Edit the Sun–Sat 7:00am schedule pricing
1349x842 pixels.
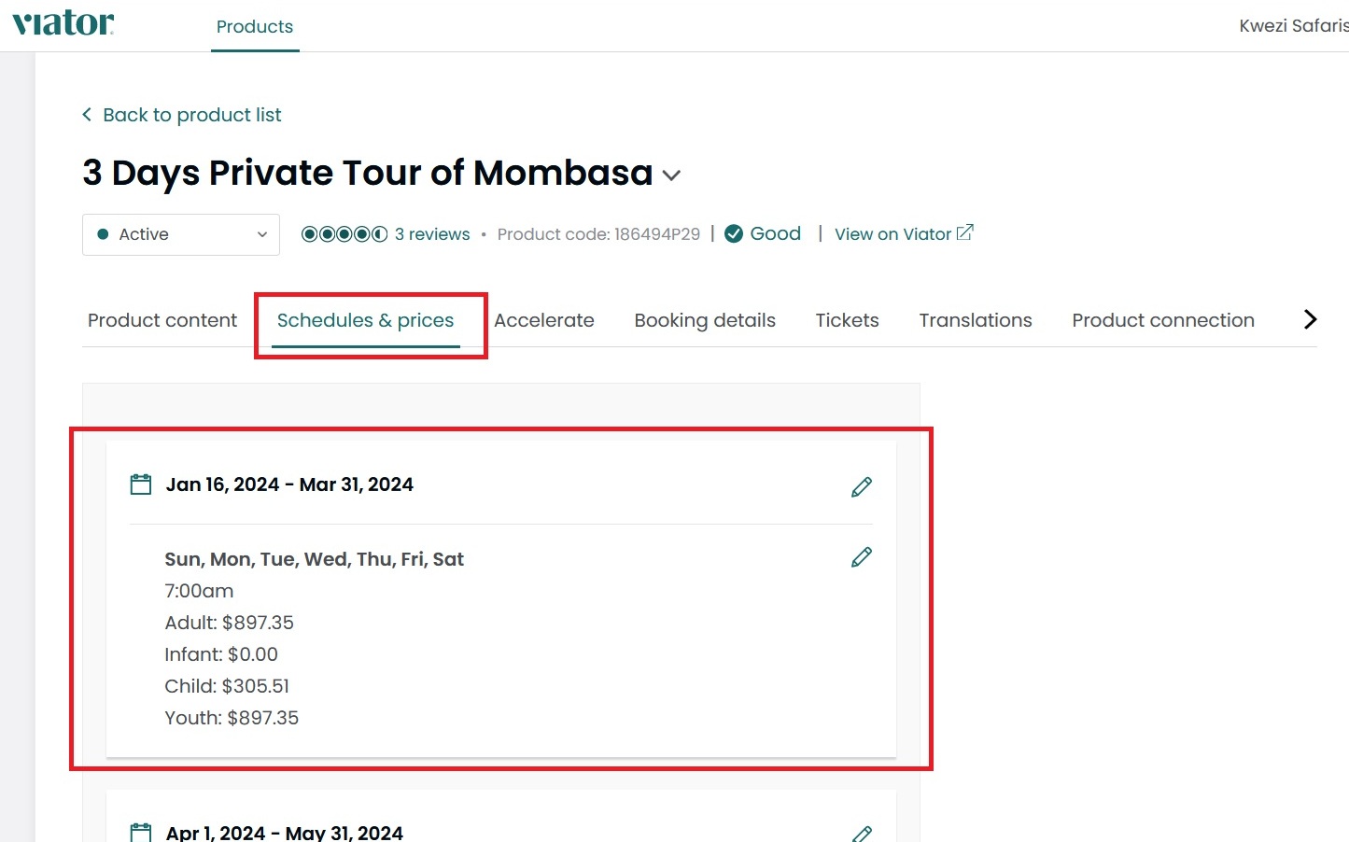861,557
